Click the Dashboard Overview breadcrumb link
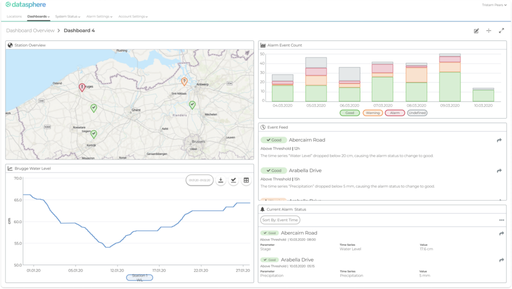This screenshot has width=512, height=289. click(x=30, y=30)
